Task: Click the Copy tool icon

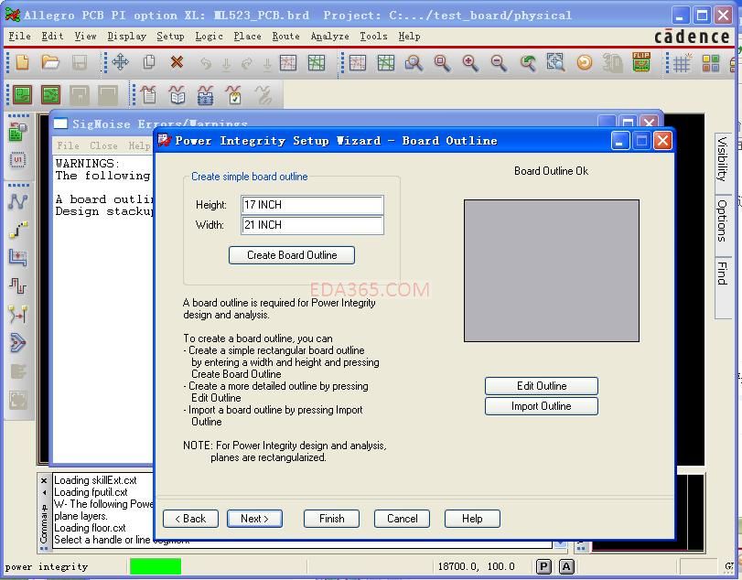Action: pos(149,62)
